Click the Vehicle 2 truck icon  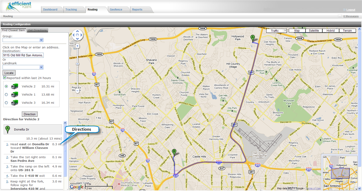pos(14,87)
